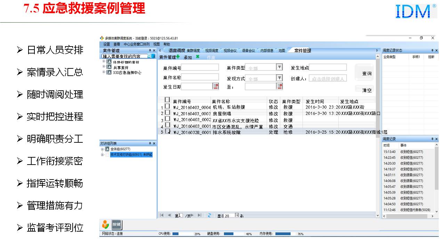Expand the XXX应急指挥中心 tree node
This screenshot has height=250, width=445.
point(104,72)
